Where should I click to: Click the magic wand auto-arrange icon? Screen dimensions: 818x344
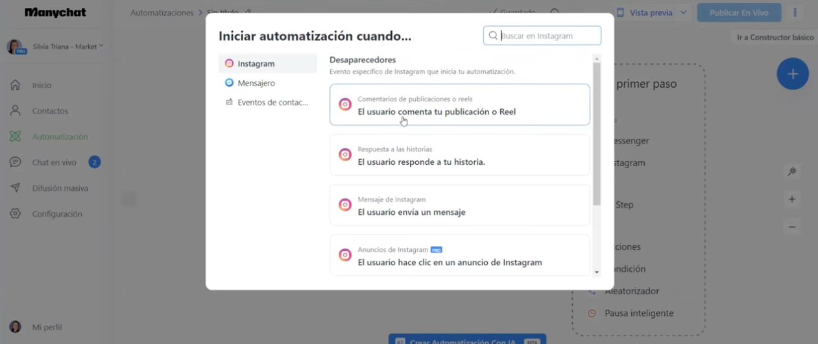(792, 171)
